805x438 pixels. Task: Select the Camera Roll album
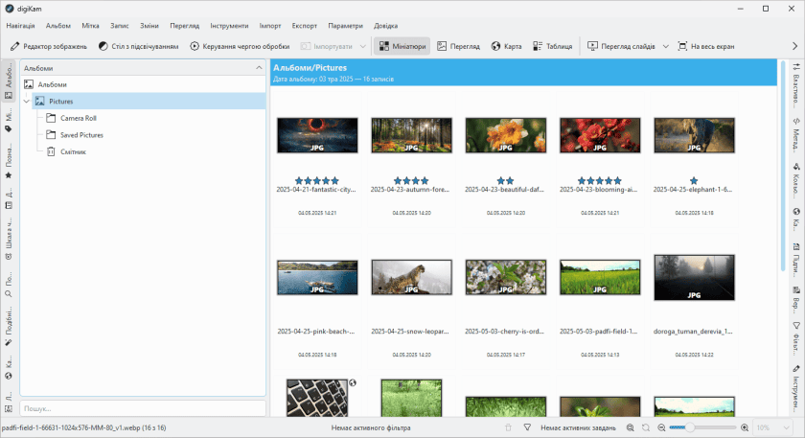tap(78, 118)
